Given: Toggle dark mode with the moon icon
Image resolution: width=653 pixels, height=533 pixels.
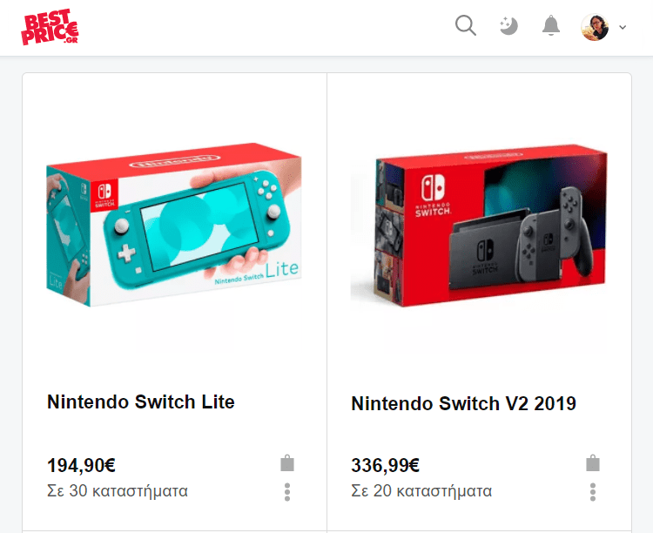Looking at the screenshot, I should point(508,26).
